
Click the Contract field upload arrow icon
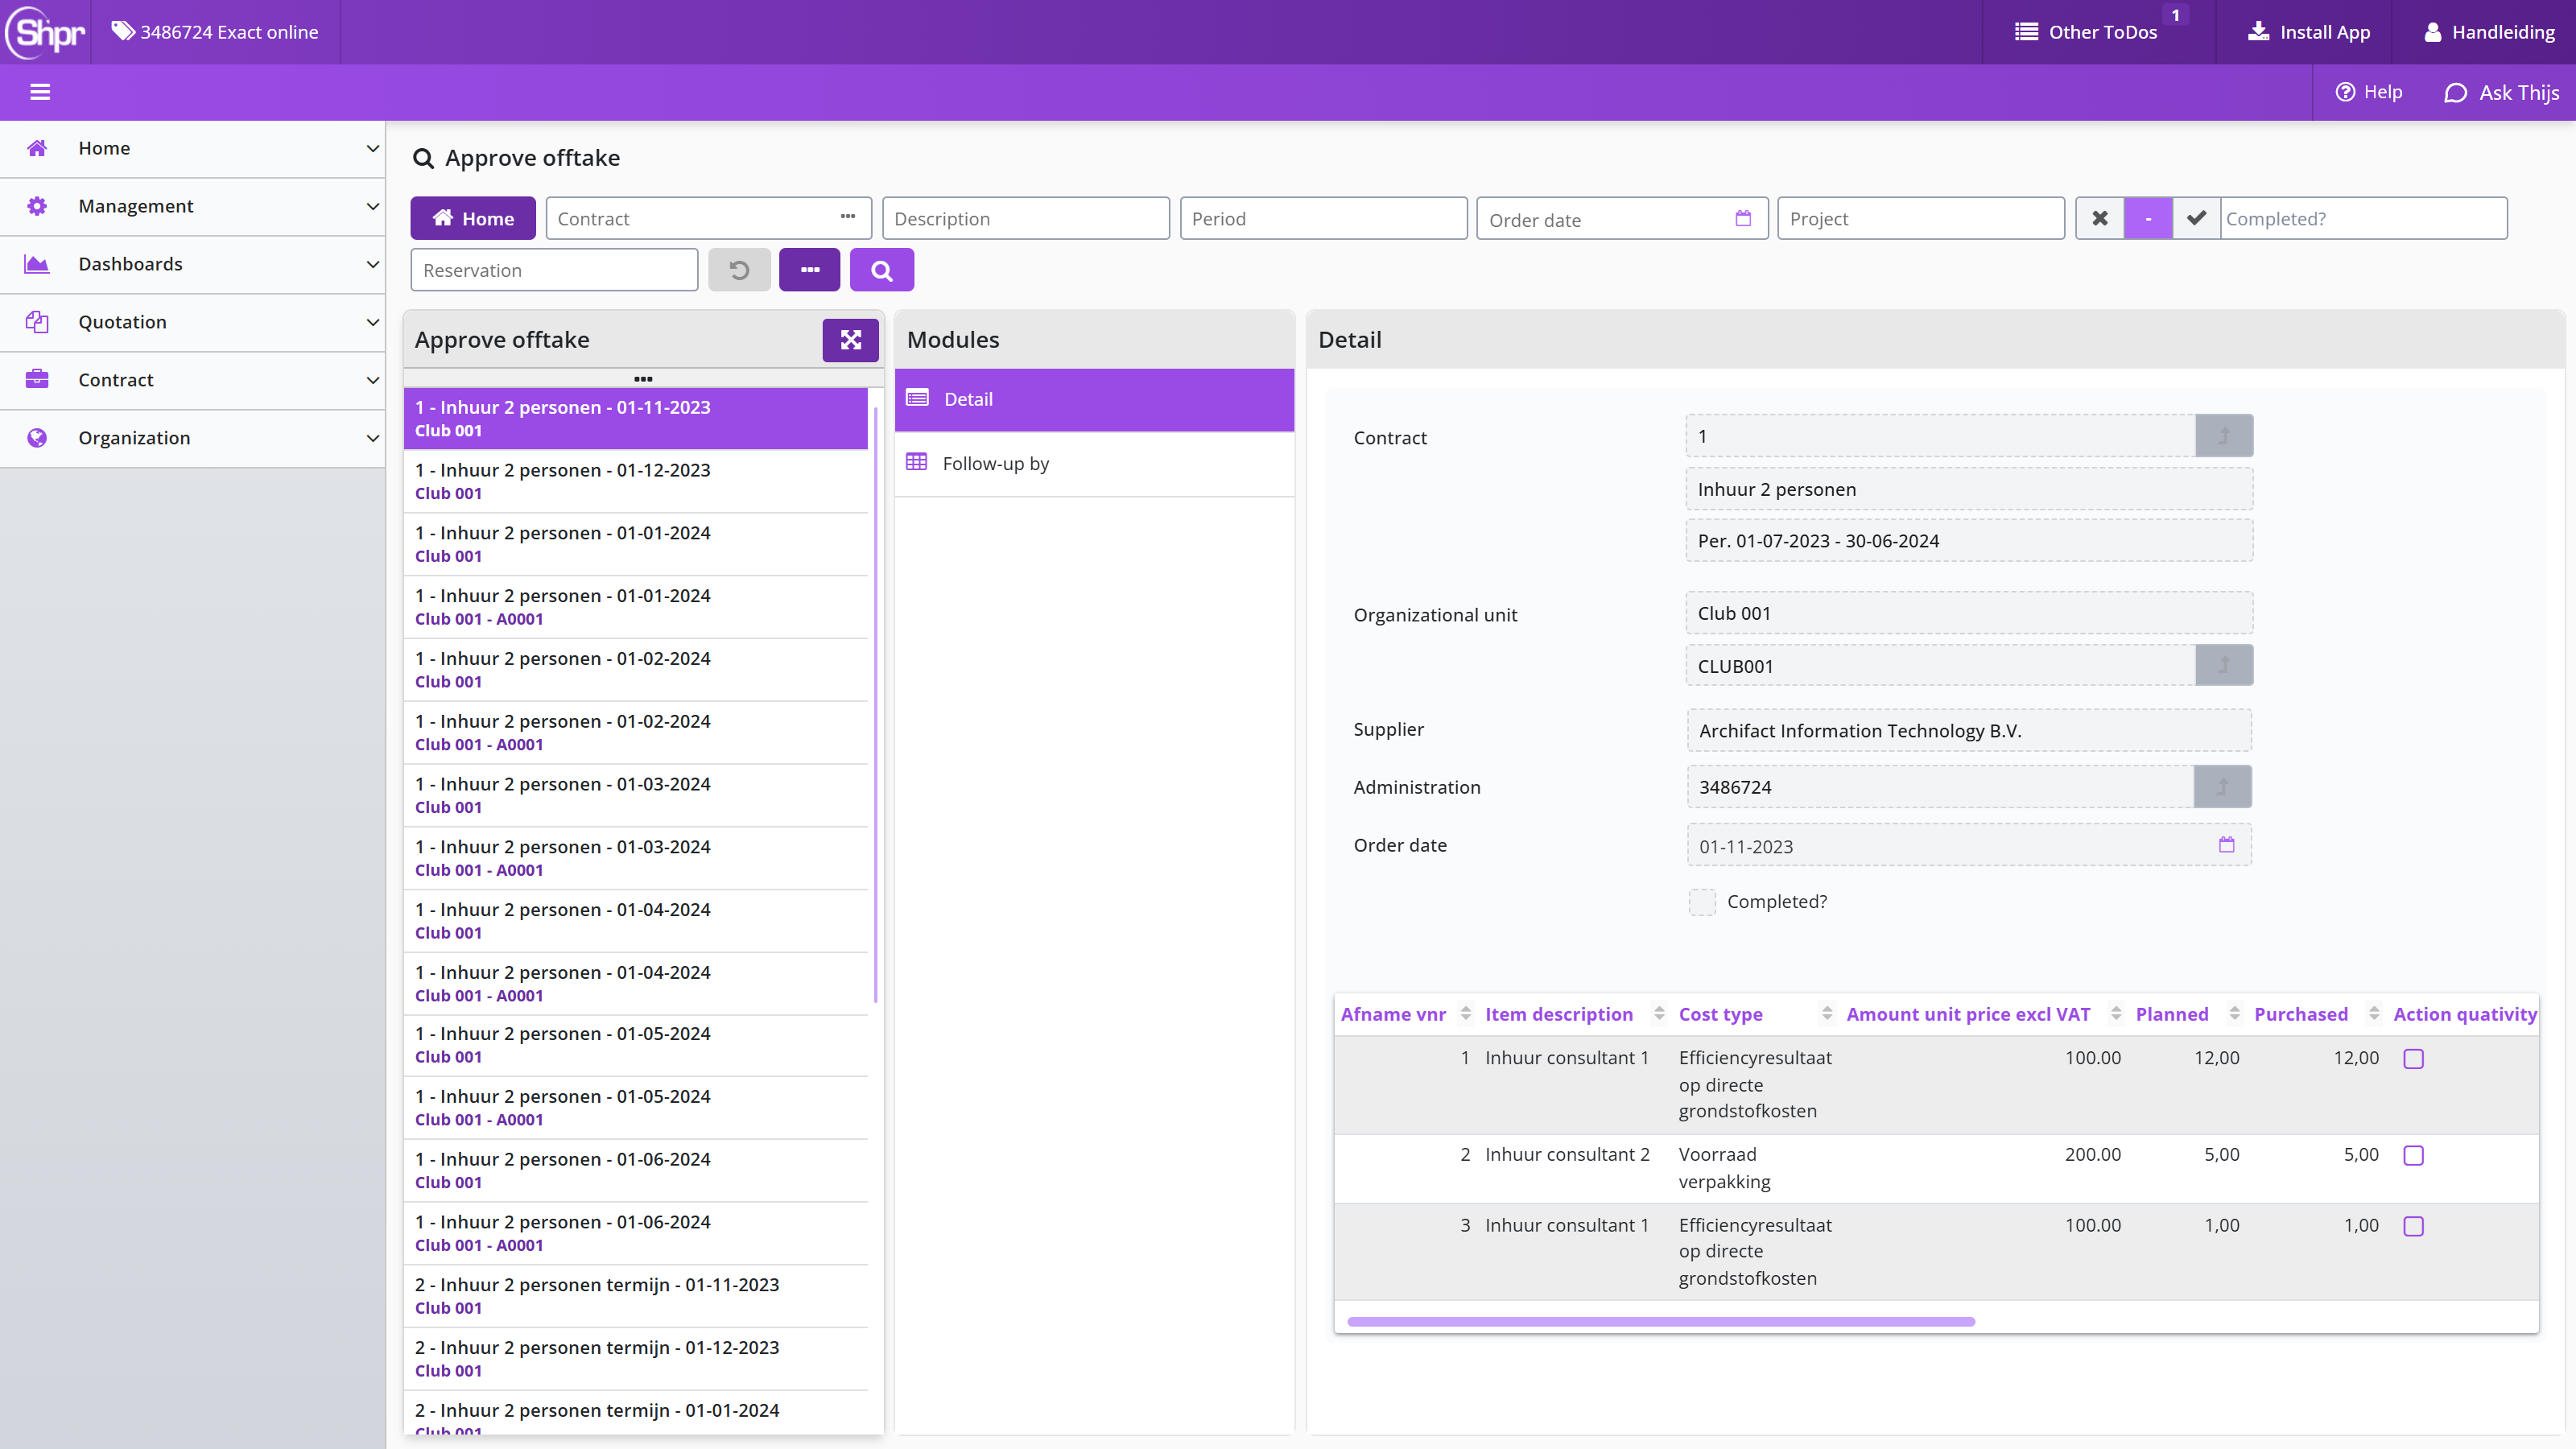2224,436
